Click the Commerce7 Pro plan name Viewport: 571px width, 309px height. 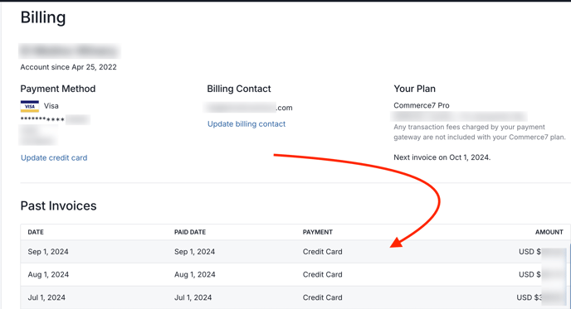click(x=422, y=105)
